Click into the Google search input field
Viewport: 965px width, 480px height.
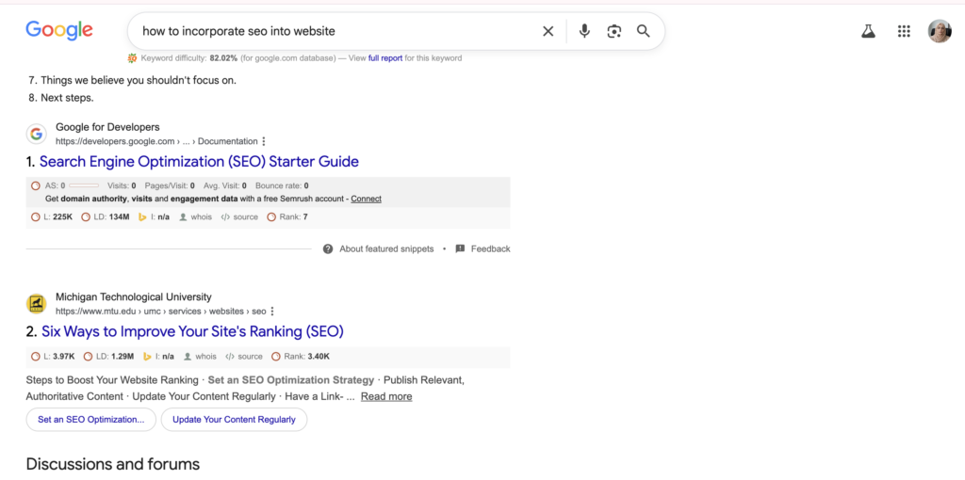(x=335, y=31)
